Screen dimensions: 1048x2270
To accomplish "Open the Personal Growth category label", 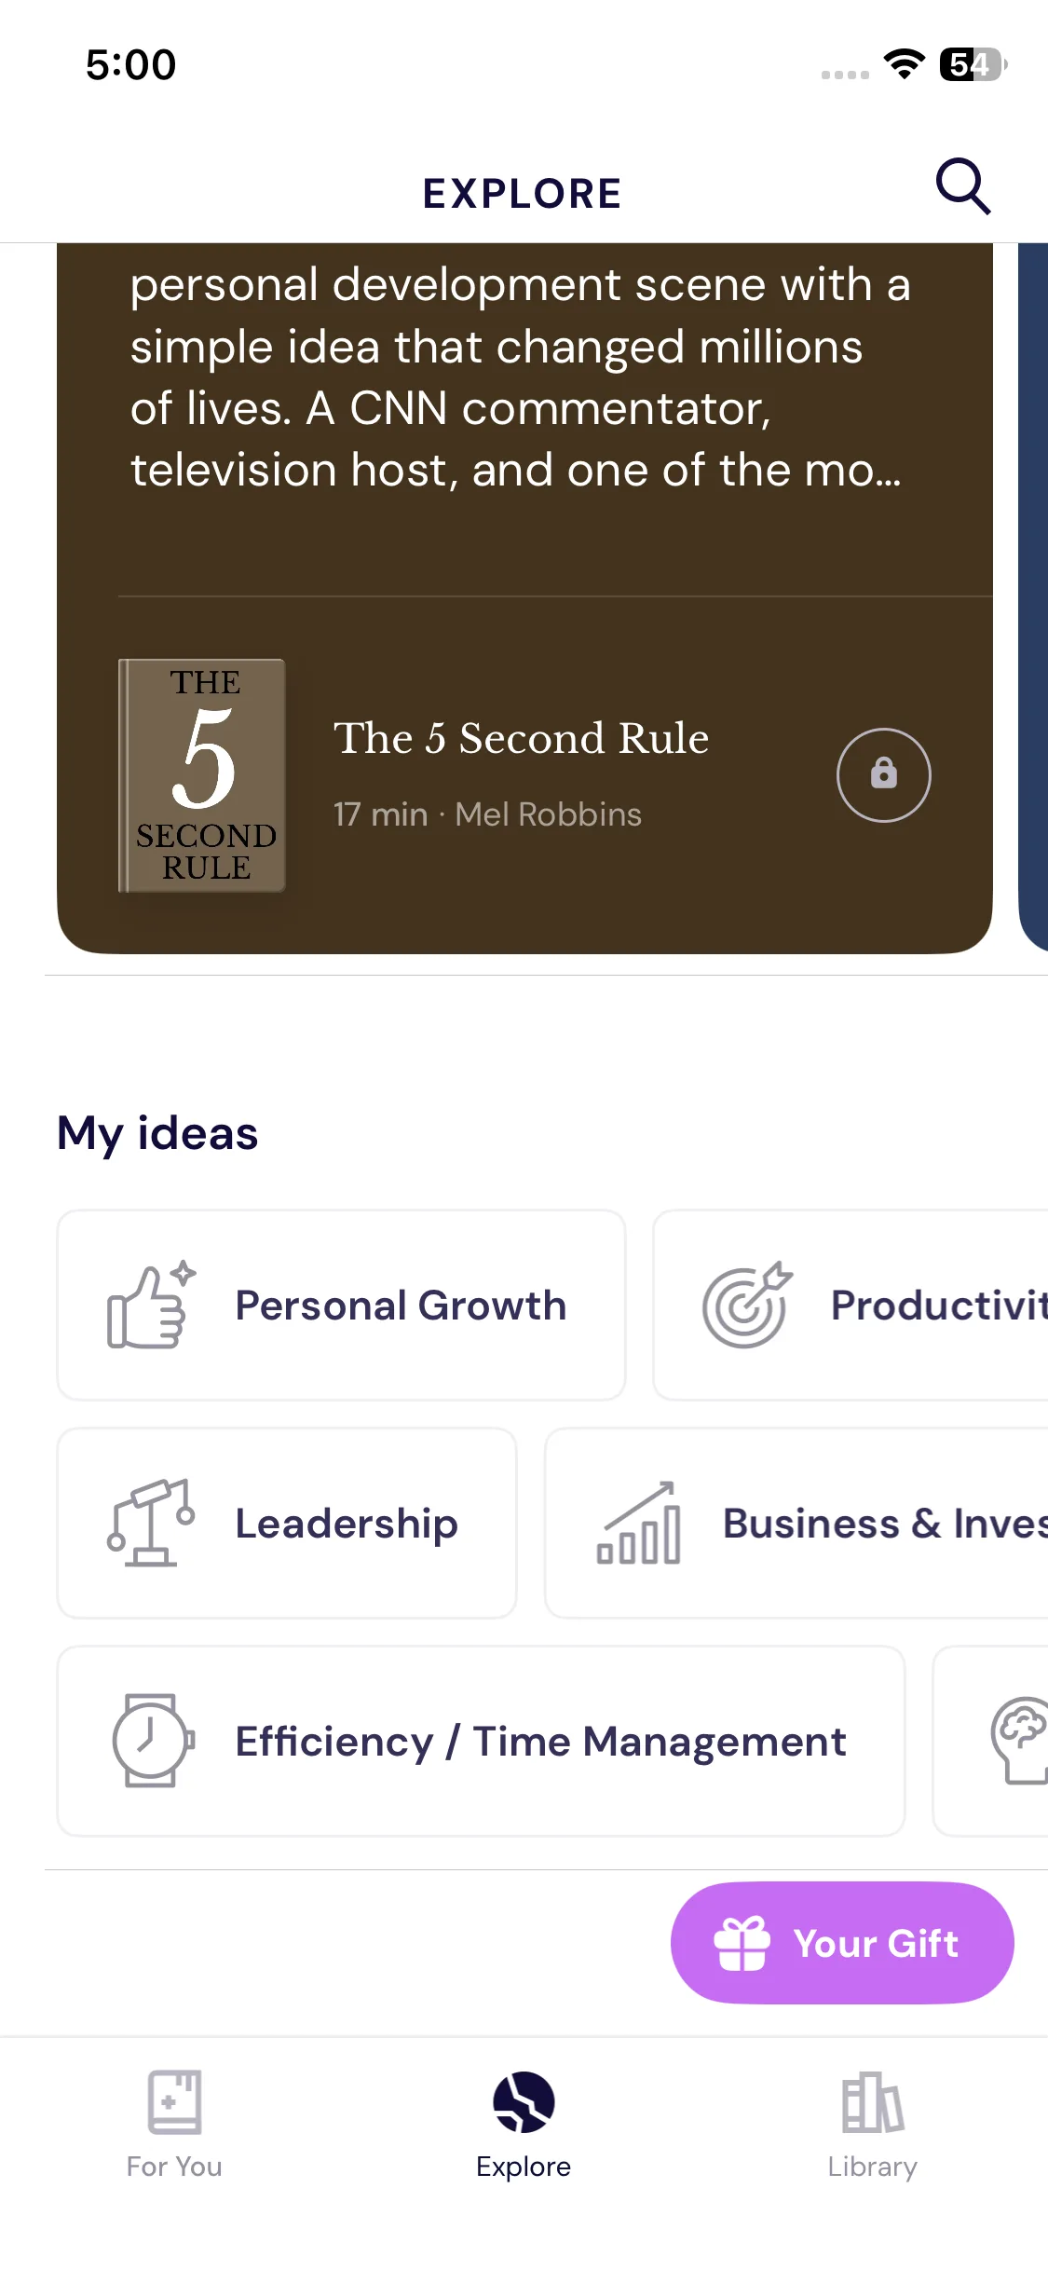I will coord(401,1306).
